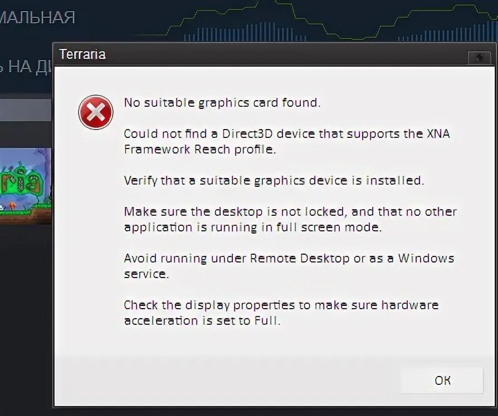Click the red error cross icon
This screenshot has height=416, width=498.
point(96,112)
